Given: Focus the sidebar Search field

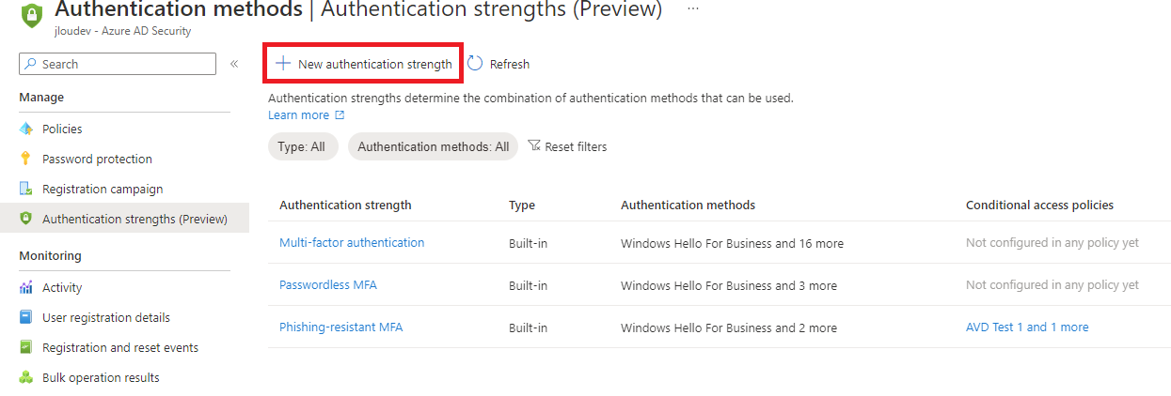Looking at the screenshot, I should click(118, 64).
